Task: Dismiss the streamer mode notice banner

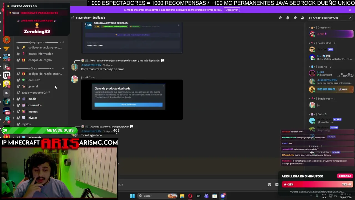Action: tap(350, 10)
